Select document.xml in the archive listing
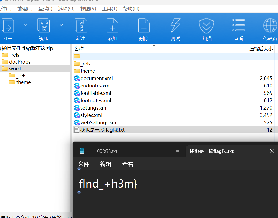 pyautogui.click(x=97, y=78)
